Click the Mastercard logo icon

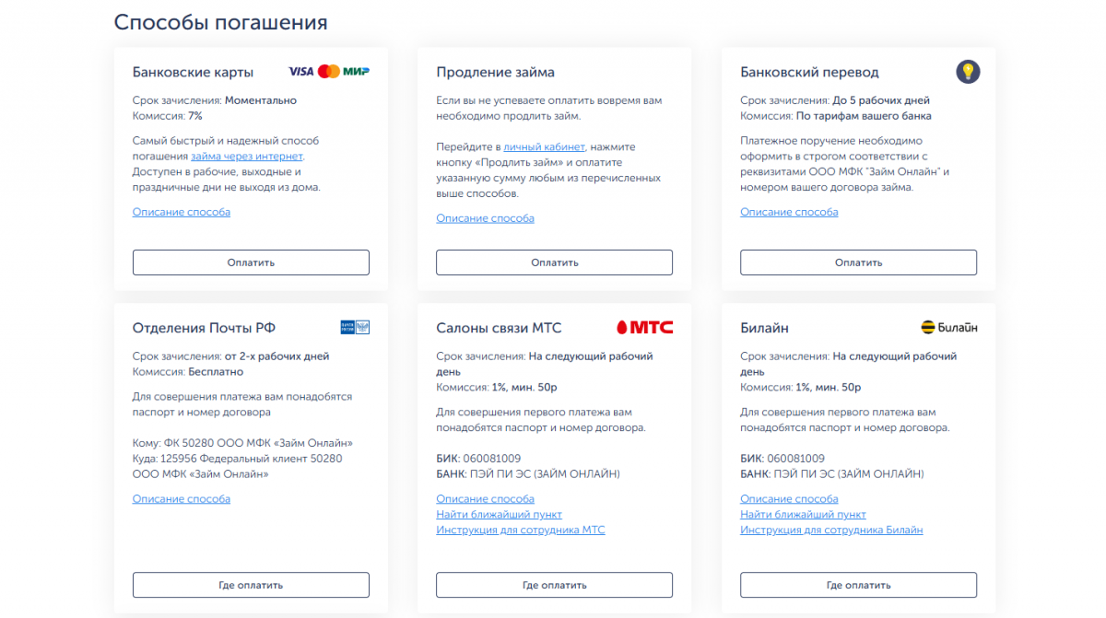329,72
